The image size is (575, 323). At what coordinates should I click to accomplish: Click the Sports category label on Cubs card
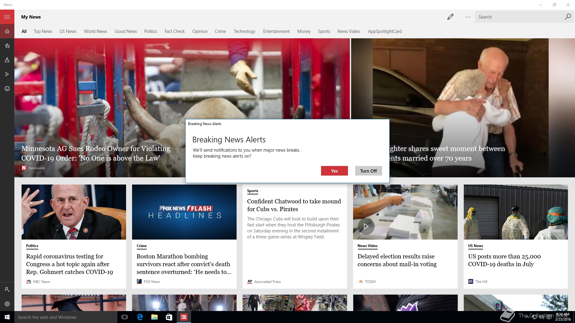pos(252,191)
